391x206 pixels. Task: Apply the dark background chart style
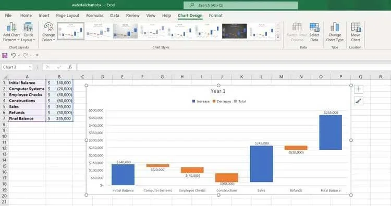pyautogui.click(x=235, y=31)
